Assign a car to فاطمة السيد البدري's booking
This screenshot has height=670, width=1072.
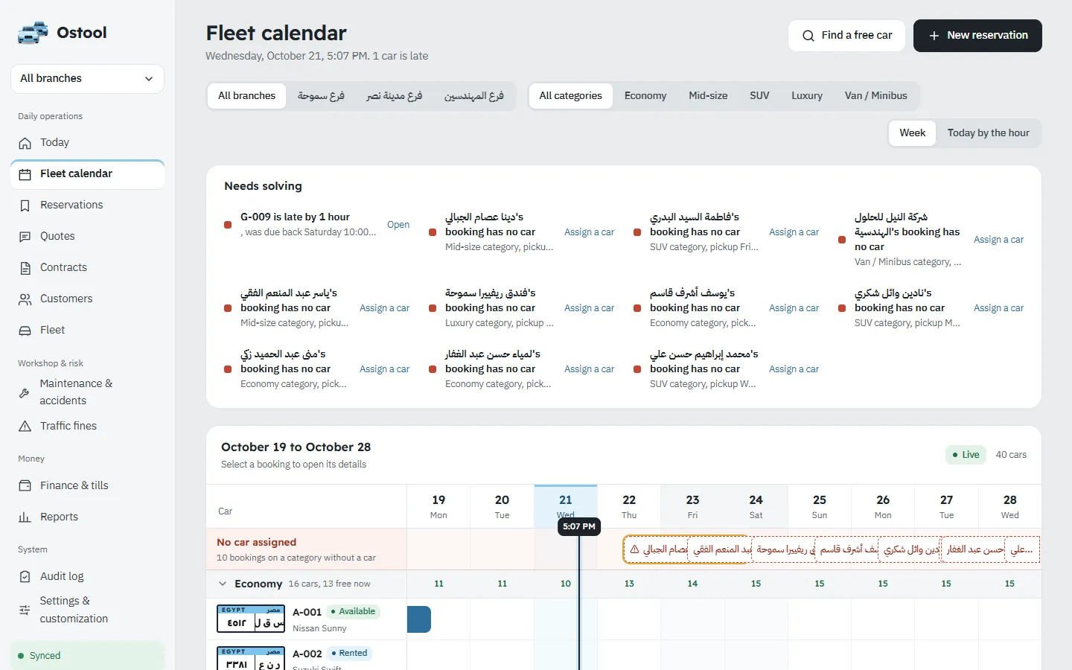pos(794,232)
